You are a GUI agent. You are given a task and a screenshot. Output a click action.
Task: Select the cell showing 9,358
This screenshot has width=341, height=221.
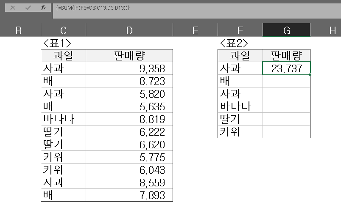click(x=129, y=68)
